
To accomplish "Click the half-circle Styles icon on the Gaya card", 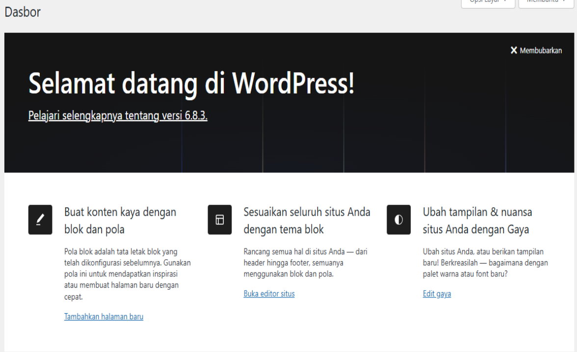I will click(398, 220).
